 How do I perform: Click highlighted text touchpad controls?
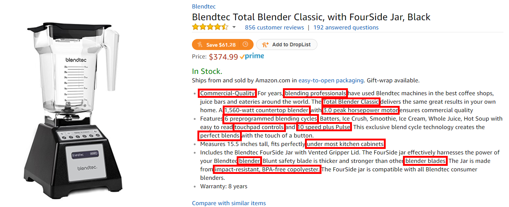point(259,127)
